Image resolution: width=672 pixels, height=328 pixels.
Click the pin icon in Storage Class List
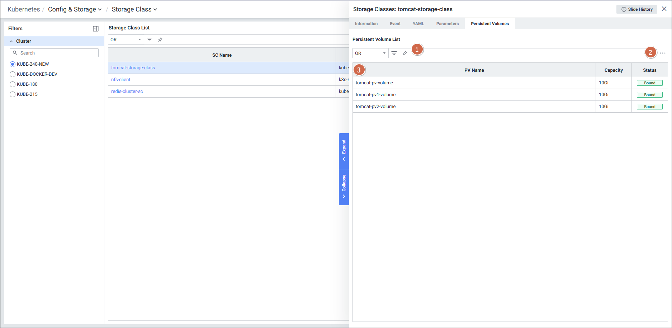(x=160, y=39)
